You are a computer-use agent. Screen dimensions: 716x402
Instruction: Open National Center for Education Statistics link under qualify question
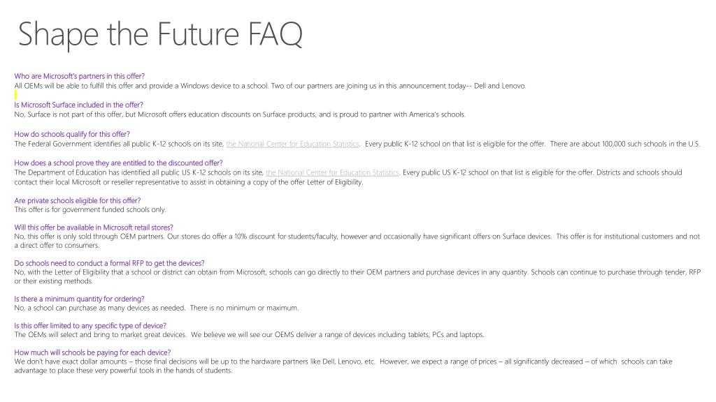[293, 144]
